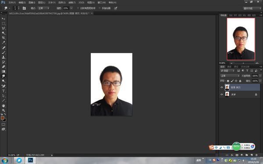Select the Eyedropper tool

click(x=4, y=42)
